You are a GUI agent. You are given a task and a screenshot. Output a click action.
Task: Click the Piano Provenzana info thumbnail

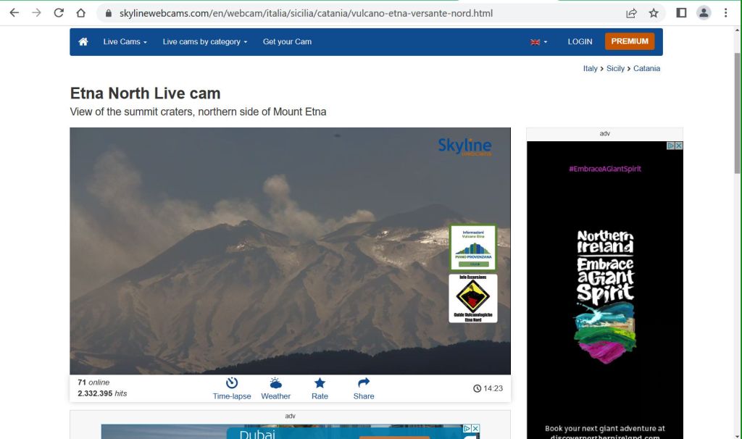[472, 247]
